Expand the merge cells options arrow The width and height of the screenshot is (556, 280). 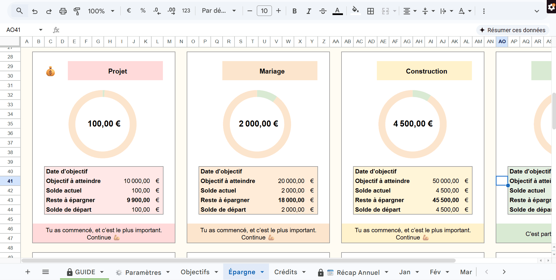tap(395, 11)
